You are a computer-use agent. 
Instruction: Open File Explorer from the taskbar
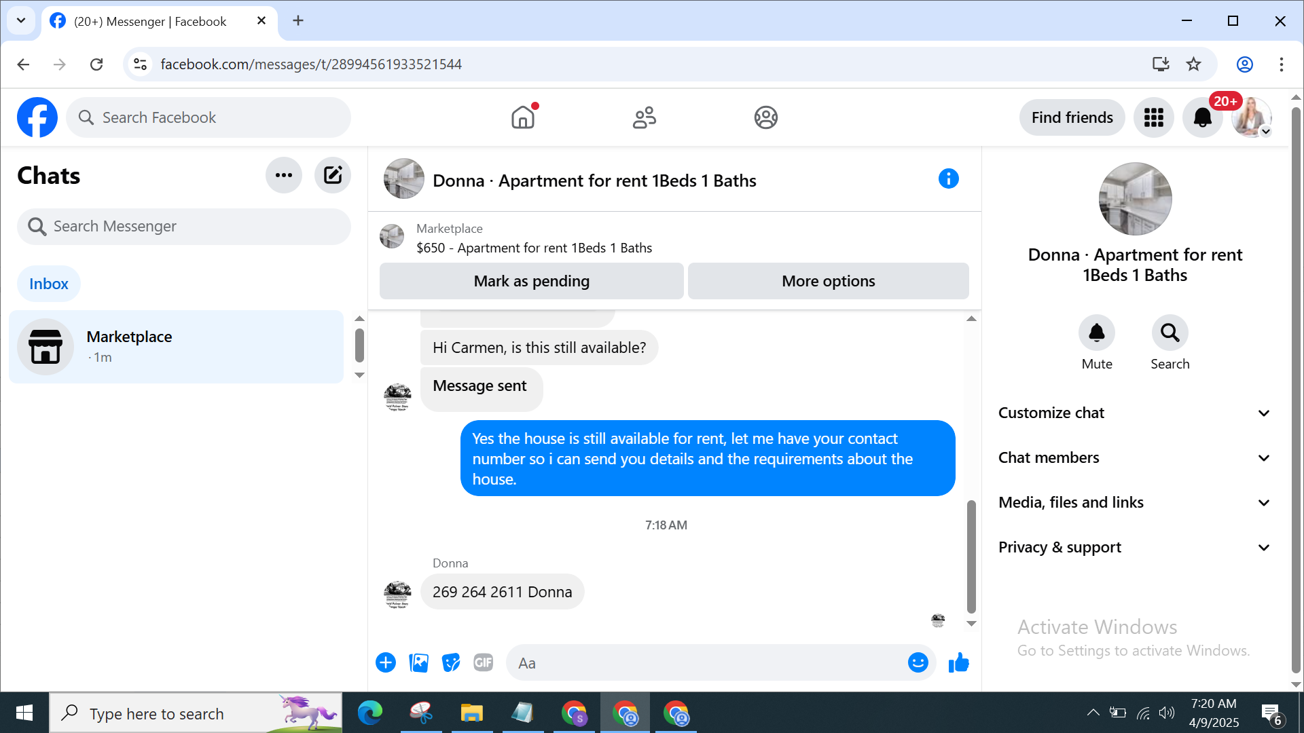coord(471,713)
